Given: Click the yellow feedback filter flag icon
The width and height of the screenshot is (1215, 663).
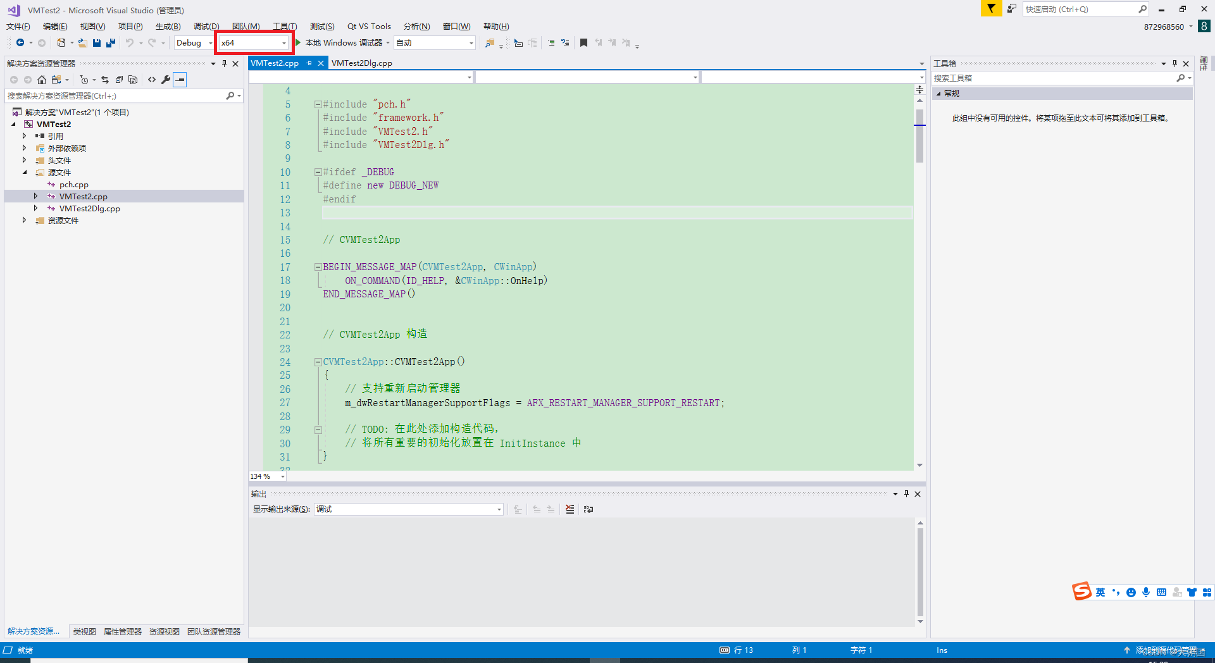Looking at the screenshot, I should 991,8.
